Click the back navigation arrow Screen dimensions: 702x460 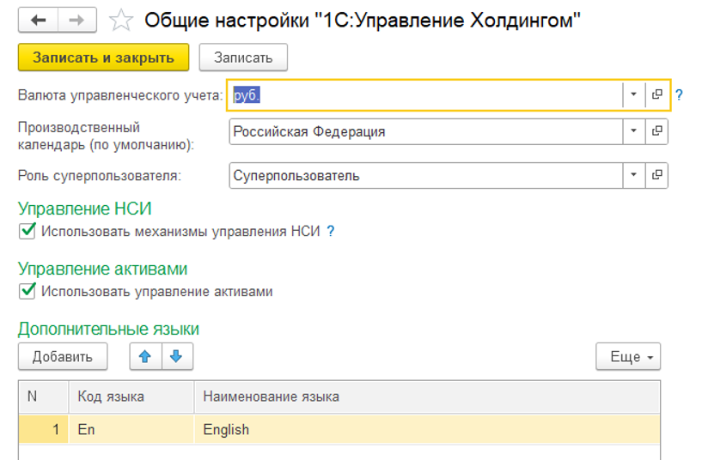pyautogui.click(x=38, y=20)
